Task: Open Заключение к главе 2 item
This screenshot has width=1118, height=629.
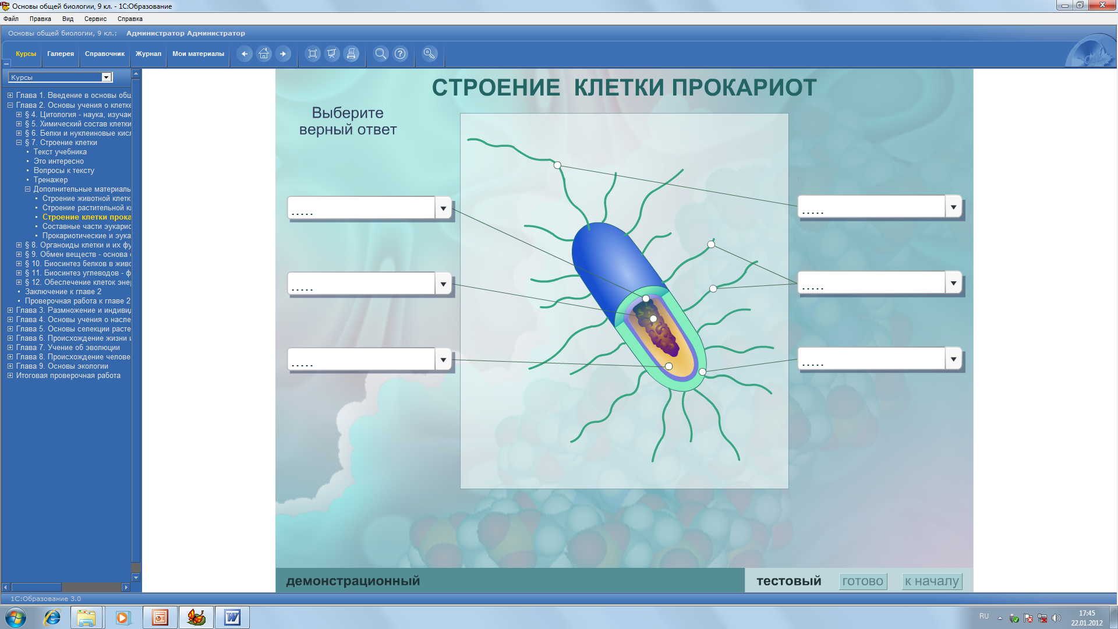Action: point(63,292)
